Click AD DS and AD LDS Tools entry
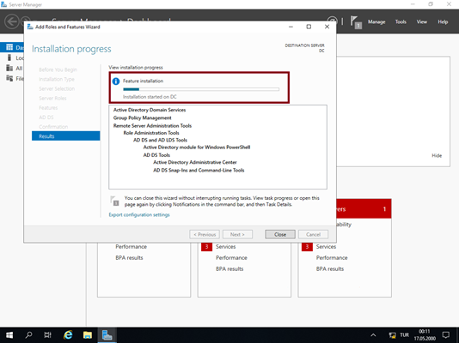The height and width of the screenshot is (343, 459). [x=160, y=140]
